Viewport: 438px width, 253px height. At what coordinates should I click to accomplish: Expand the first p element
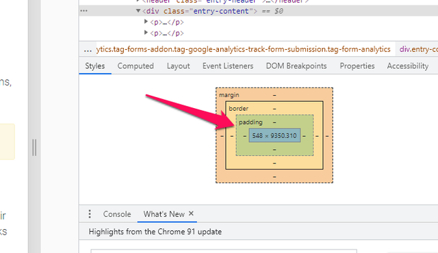(146, 21)
